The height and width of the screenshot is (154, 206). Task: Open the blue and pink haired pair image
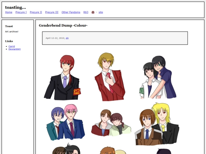pos(66,122)
